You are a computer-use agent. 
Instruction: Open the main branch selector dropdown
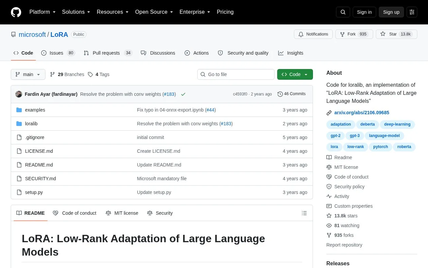pos(28,74)
